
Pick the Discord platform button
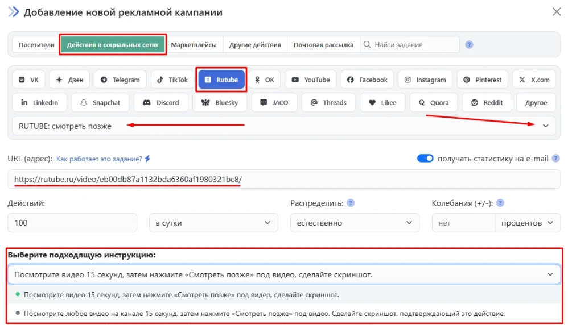161,103
